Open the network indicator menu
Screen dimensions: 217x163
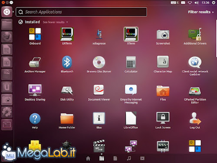190,3
